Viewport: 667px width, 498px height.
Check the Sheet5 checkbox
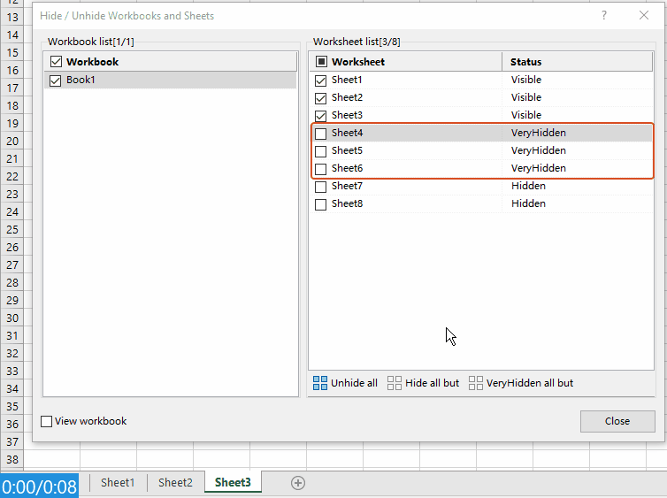click(x=321, y=151)
